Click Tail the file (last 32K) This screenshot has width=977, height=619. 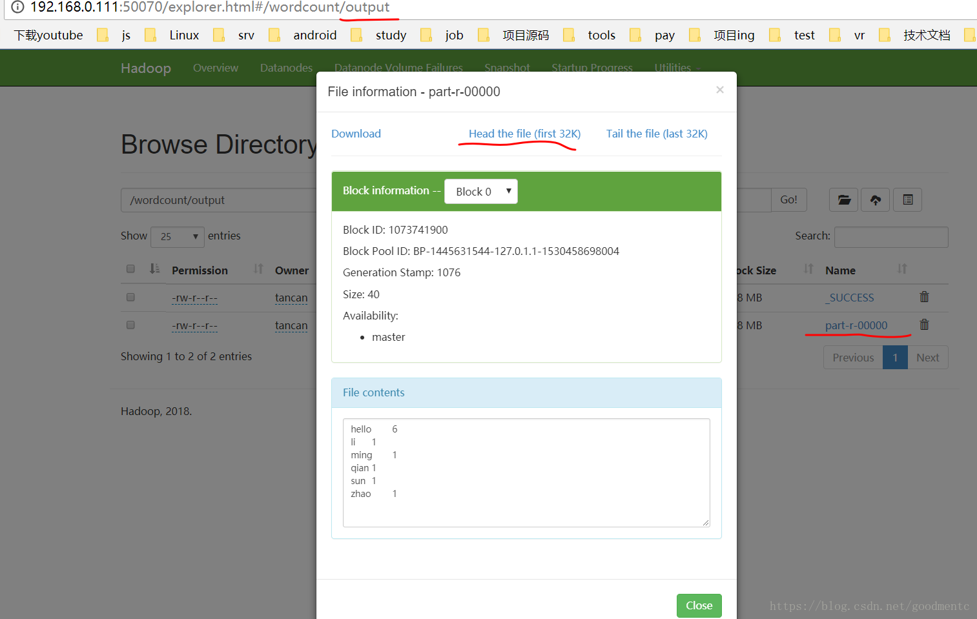(657, 134)
